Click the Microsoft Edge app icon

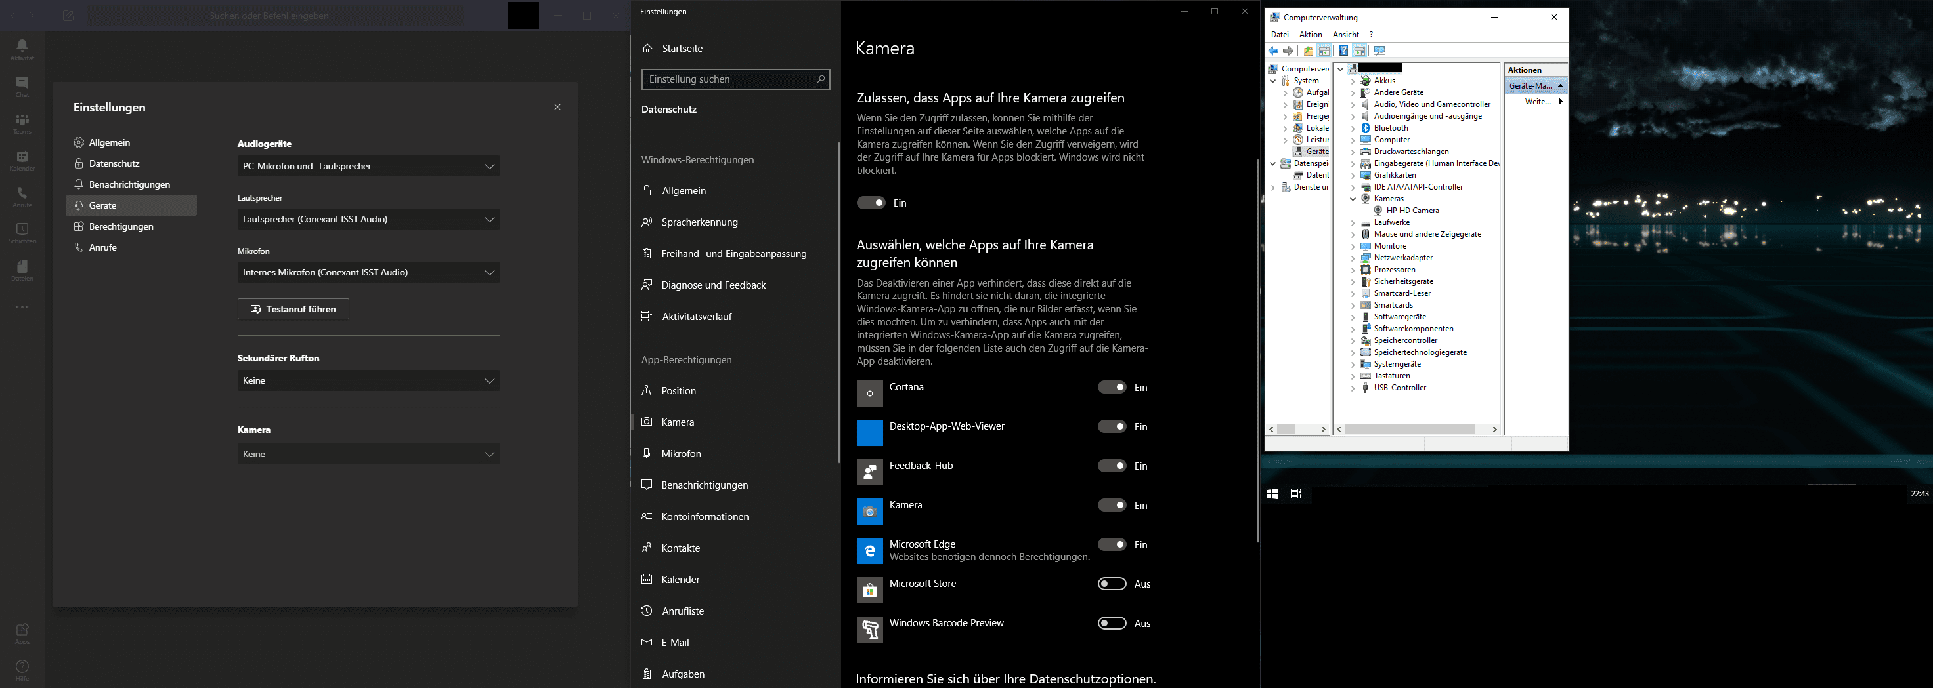coord(870,551)
